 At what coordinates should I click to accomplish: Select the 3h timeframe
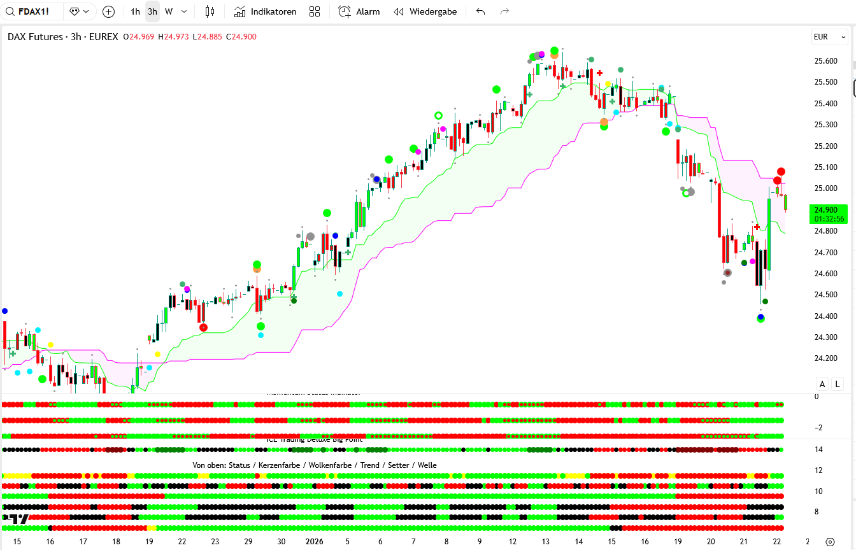(152, 11)
